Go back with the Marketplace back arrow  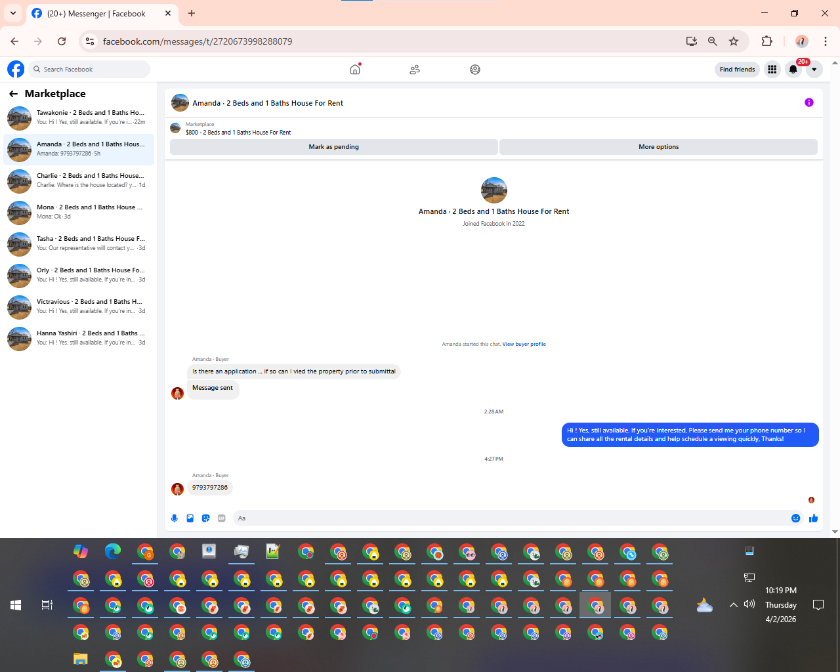tap(13, 94)
